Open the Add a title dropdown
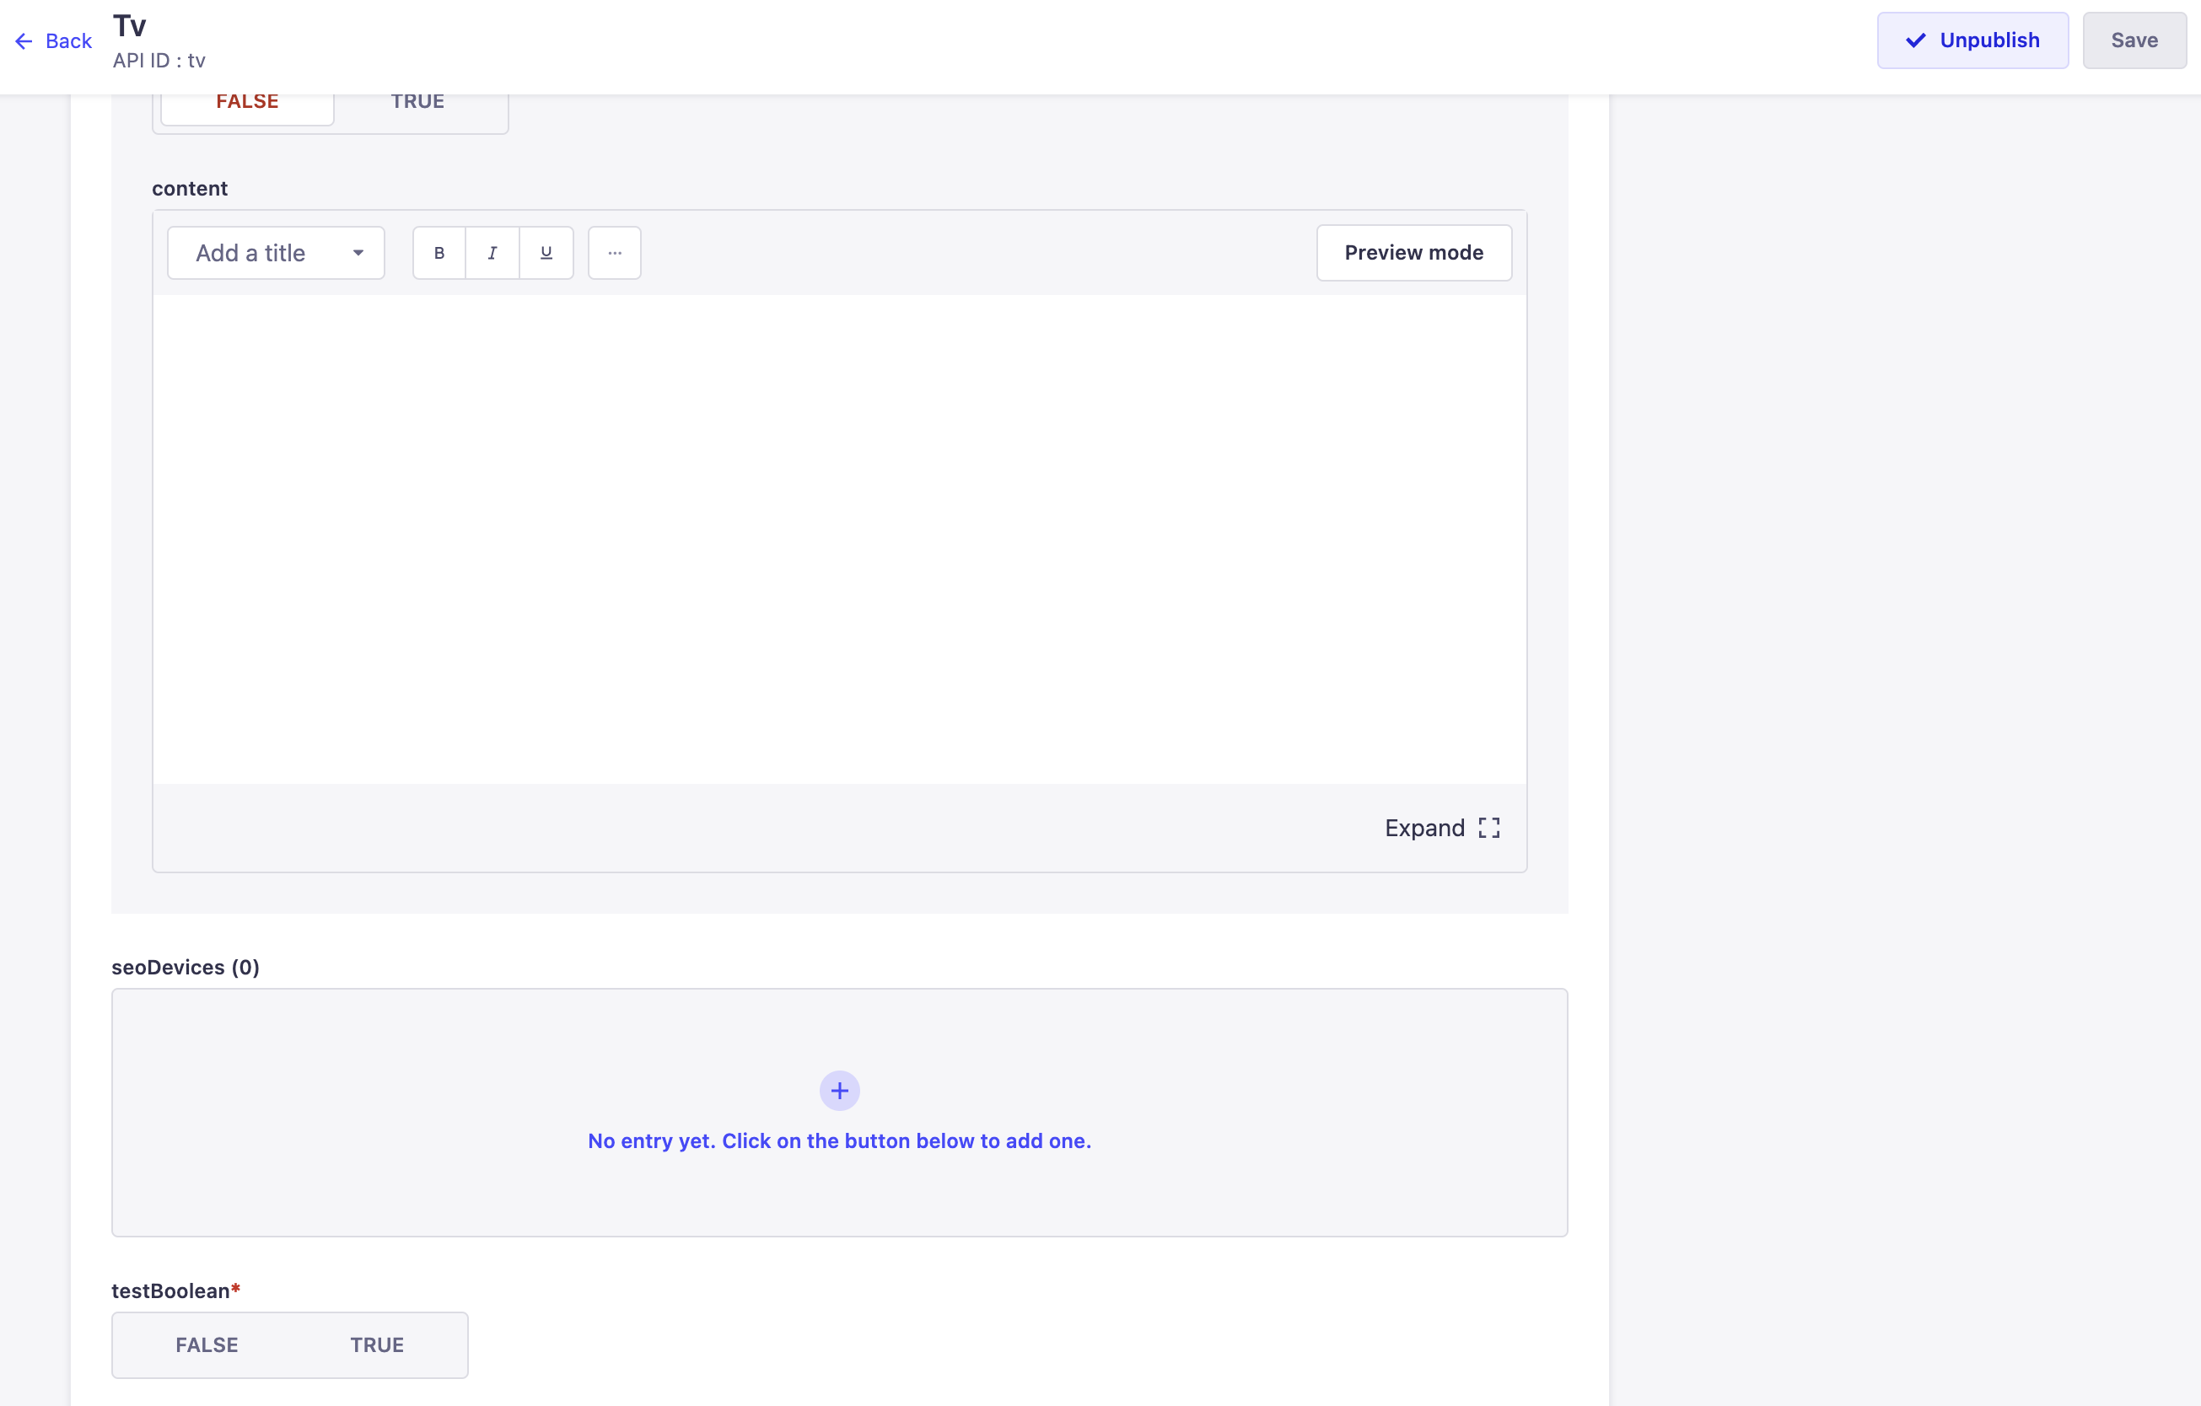Viewport: 2201px width, 1406px height. tap(276, 253)
